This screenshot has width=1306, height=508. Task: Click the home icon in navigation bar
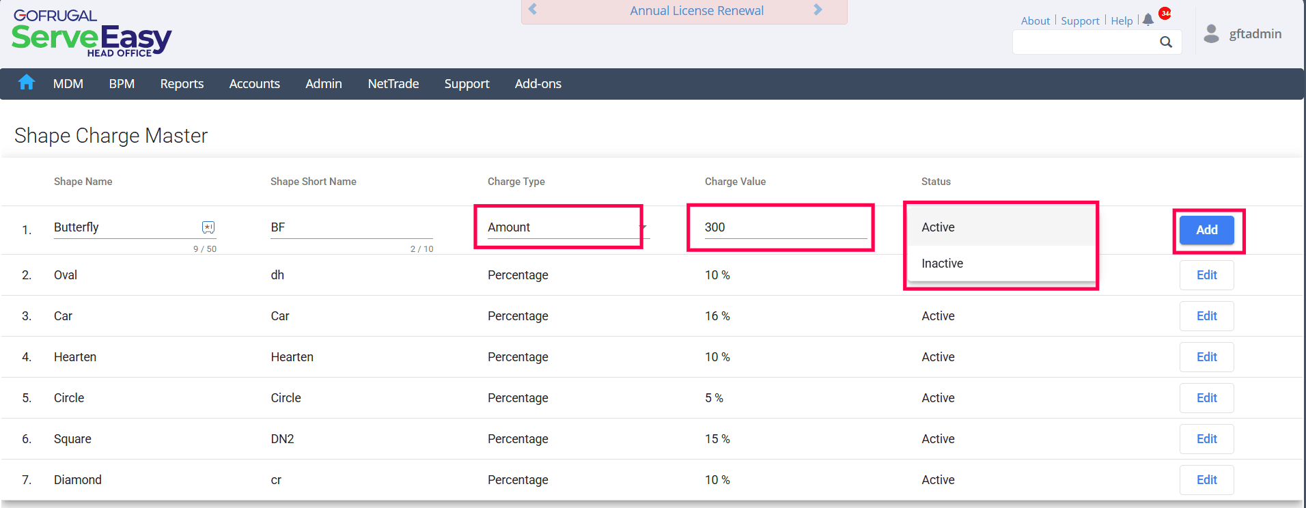click(27, 83)
